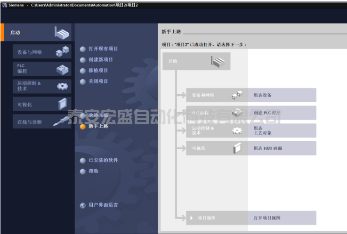
Task: Click 打开项目视图 link
Action: 267,218
